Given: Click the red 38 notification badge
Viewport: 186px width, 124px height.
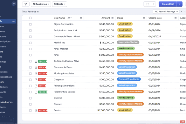Looking at the screenshot, I should point(183,122).
